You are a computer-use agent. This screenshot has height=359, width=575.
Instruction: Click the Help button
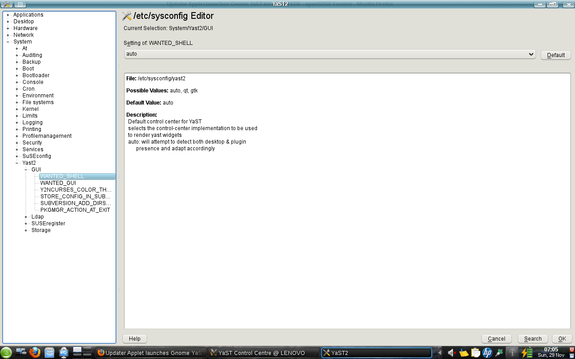pyautogui.click(x=135, y=339)
